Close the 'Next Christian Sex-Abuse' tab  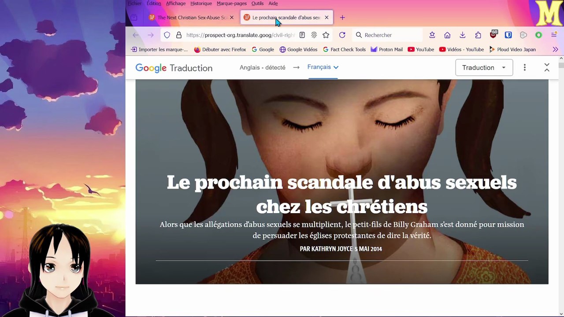pos(232,18)
